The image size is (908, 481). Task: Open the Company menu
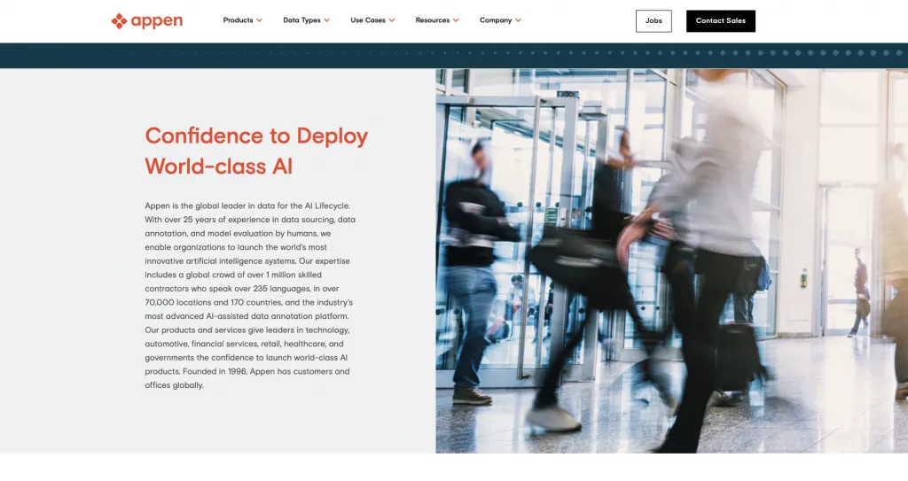(496, 20)
